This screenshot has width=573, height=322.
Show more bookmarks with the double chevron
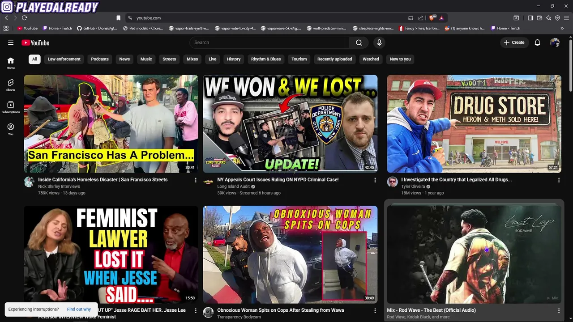click(562, 28)
